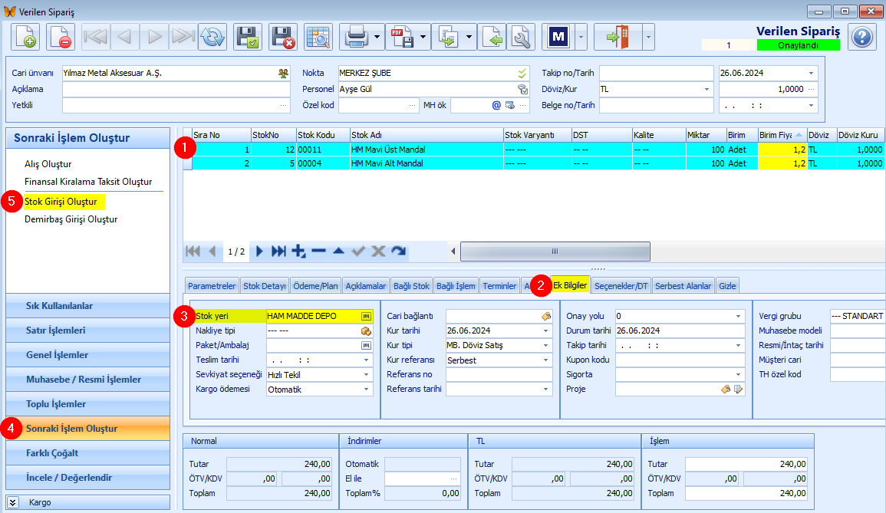
Task: Click the refresh arrow in the grid navigator
Action: pos(398,252)
